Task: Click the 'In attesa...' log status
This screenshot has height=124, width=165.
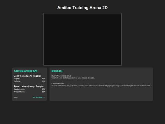Action: (x=39, y=97)
